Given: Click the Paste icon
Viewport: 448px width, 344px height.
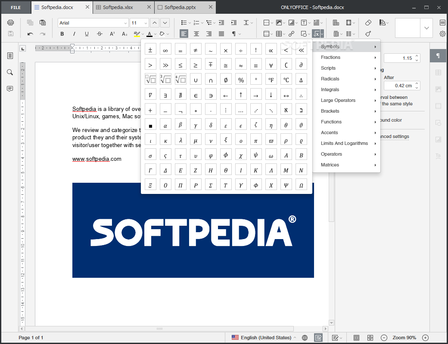Looking at the screenshot, I should pos(43,22).
